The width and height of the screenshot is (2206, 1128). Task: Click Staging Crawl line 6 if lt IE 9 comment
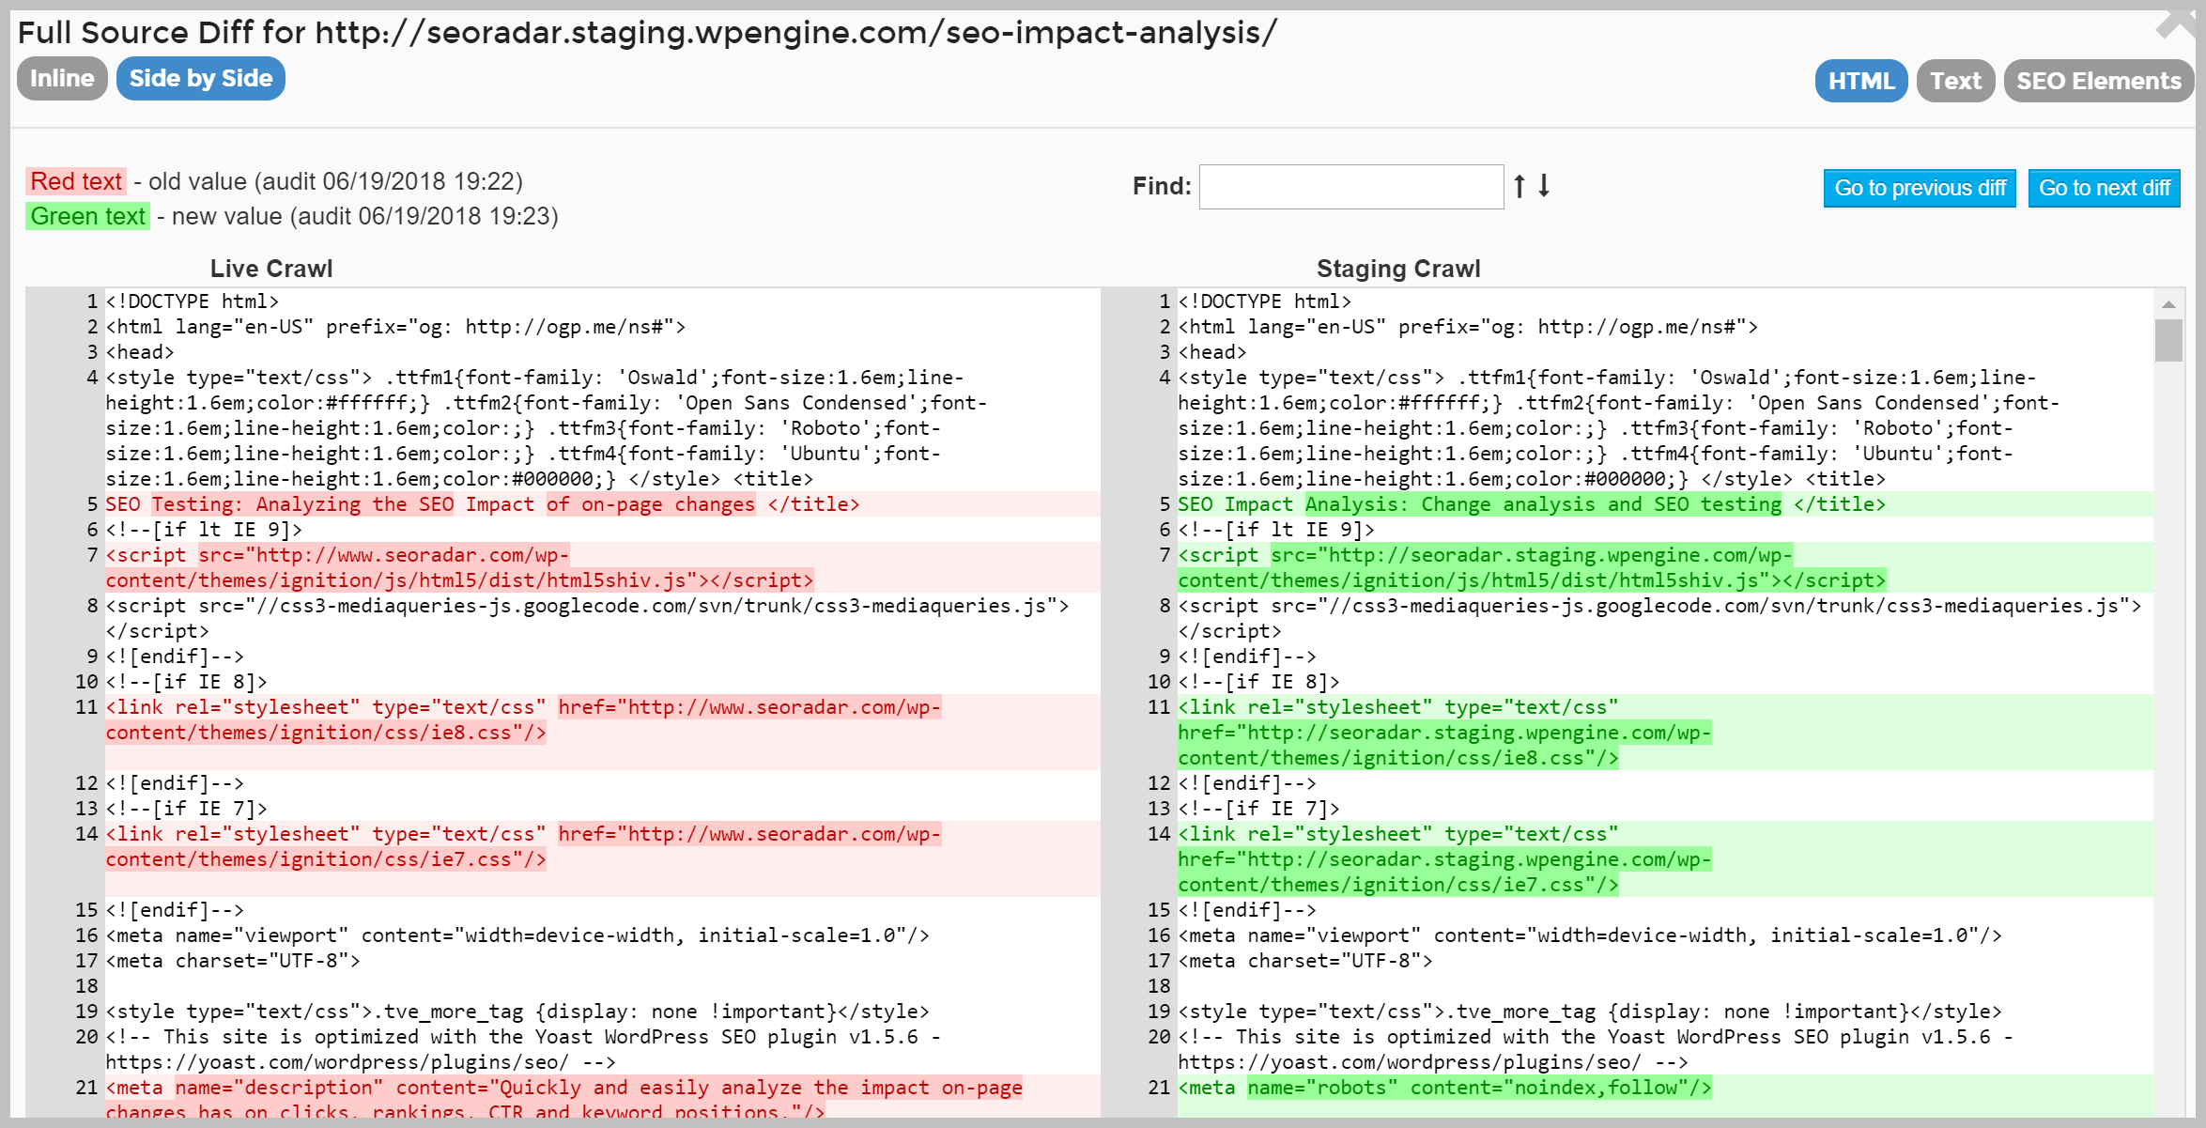click(1276, 530)
